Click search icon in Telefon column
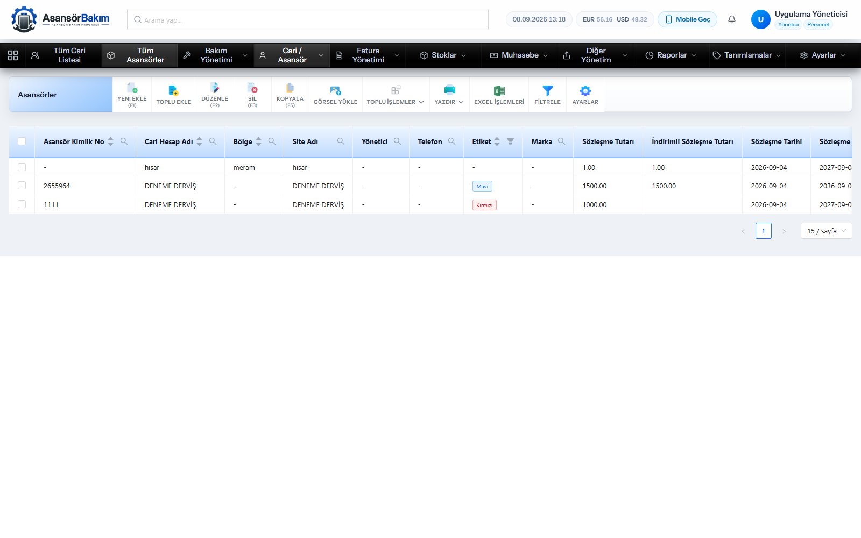The width and height of the screenshot is (861, 538). pos(451,141)
